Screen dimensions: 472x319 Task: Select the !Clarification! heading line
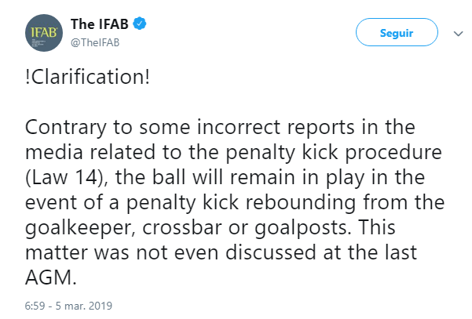87,77
